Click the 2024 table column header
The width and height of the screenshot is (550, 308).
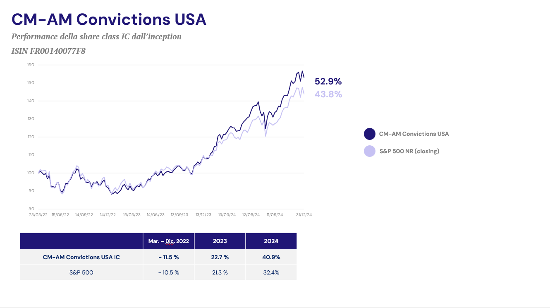point(271,241)
